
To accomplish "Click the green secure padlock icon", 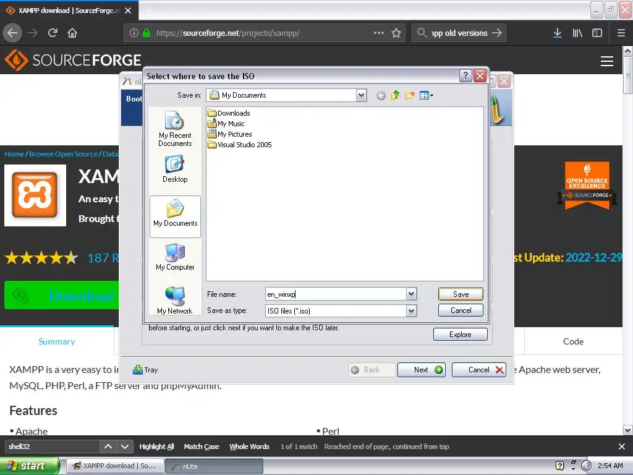I will pos(147,33).
